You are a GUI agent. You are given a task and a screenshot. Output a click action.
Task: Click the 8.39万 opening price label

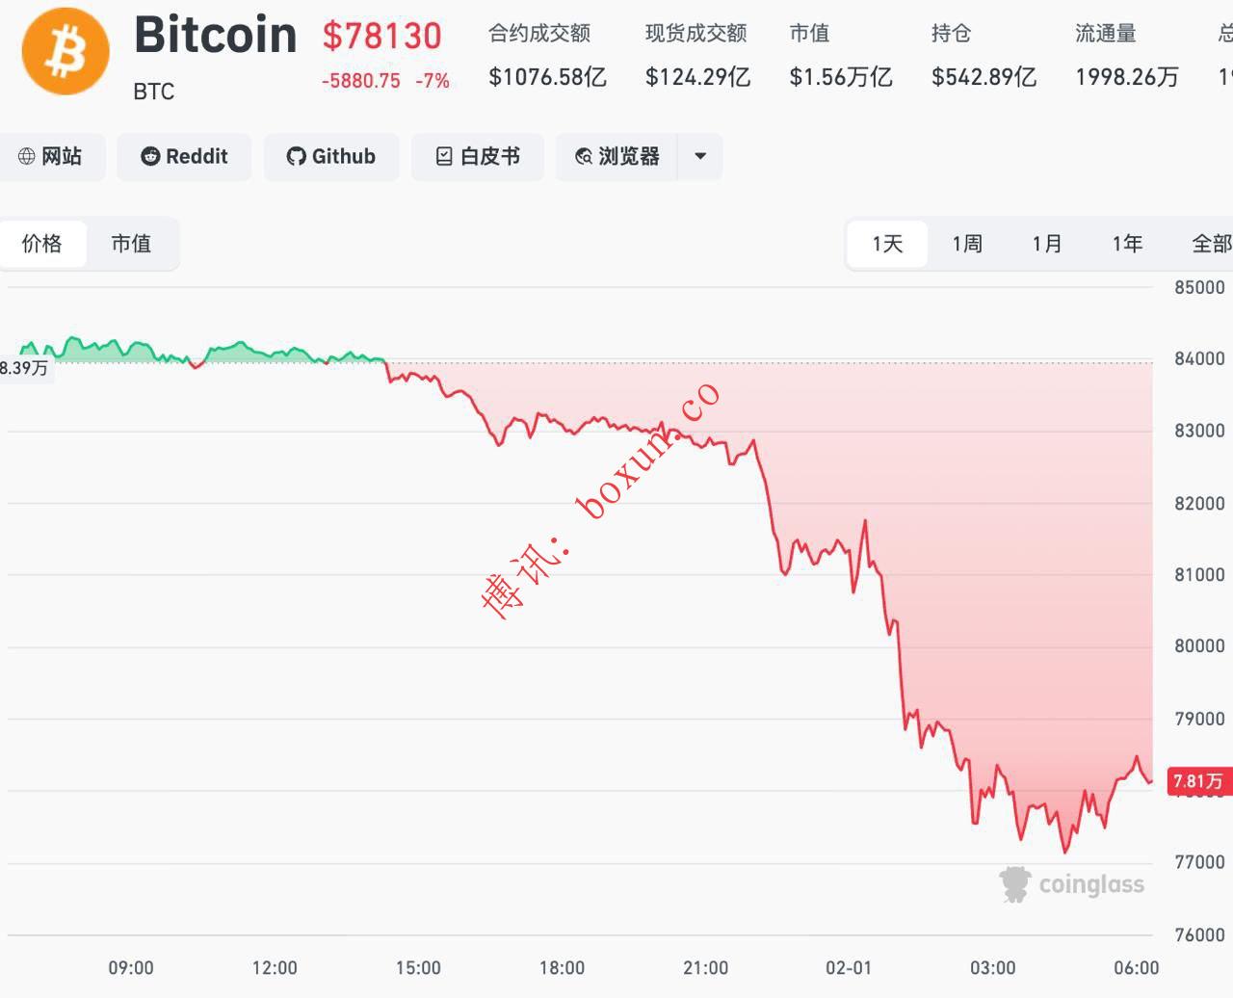(24, 368)
